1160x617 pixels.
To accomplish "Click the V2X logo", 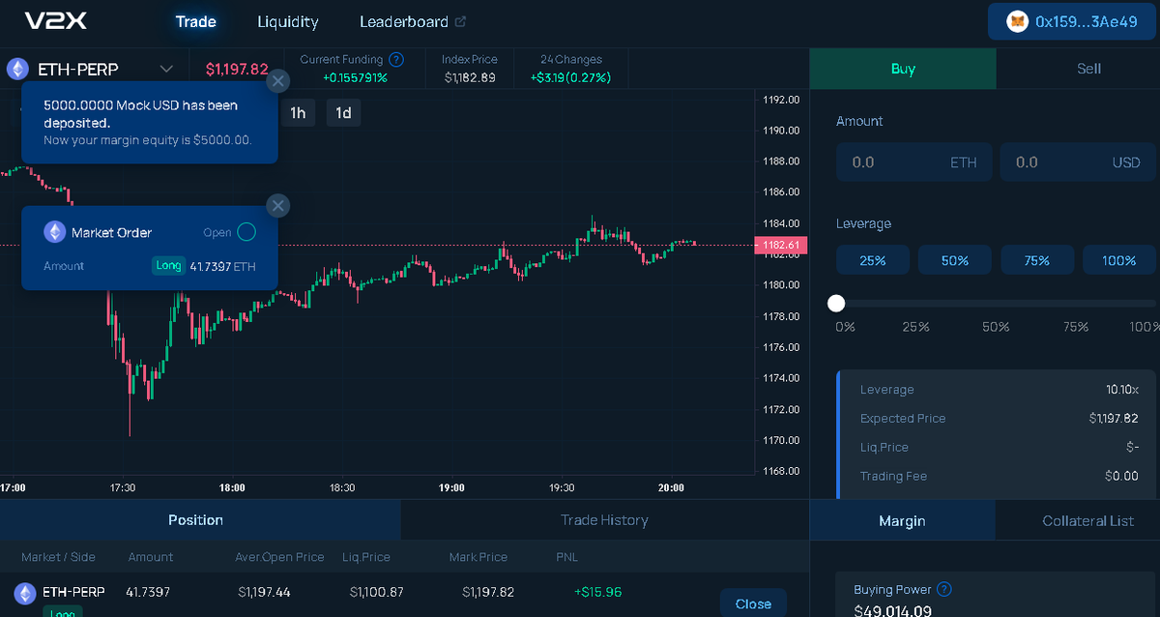I will pyautogui.click(x=58, y=21).
